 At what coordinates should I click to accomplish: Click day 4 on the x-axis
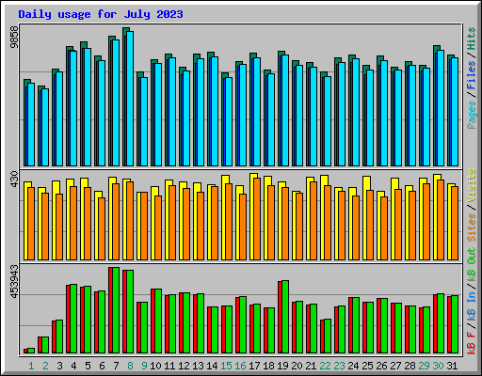click(x=73, y=366)
